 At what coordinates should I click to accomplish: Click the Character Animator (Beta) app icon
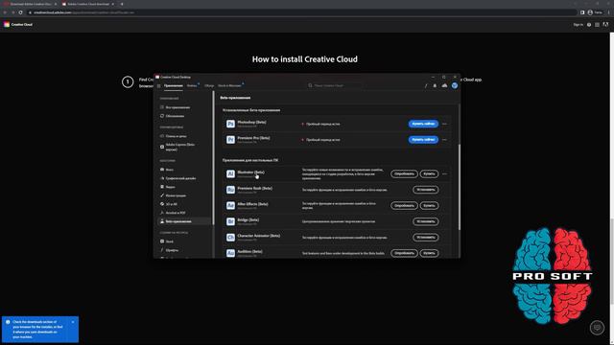point(230,238)
